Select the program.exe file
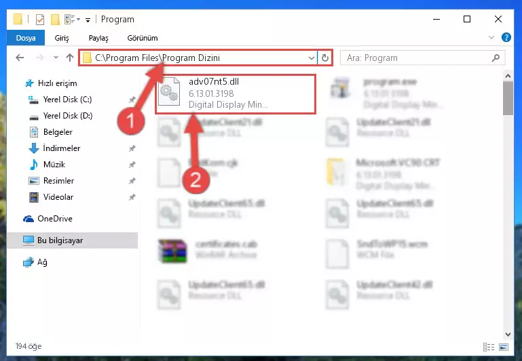 (386, 93)
